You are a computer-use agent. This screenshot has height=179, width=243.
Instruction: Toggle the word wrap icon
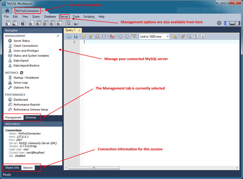(203, 36)
